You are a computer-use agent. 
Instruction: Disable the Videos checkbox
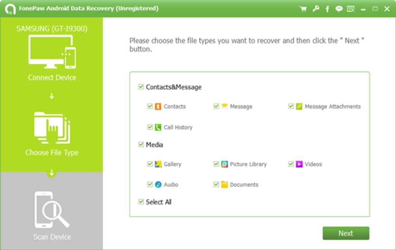click(x=290, y=164)
